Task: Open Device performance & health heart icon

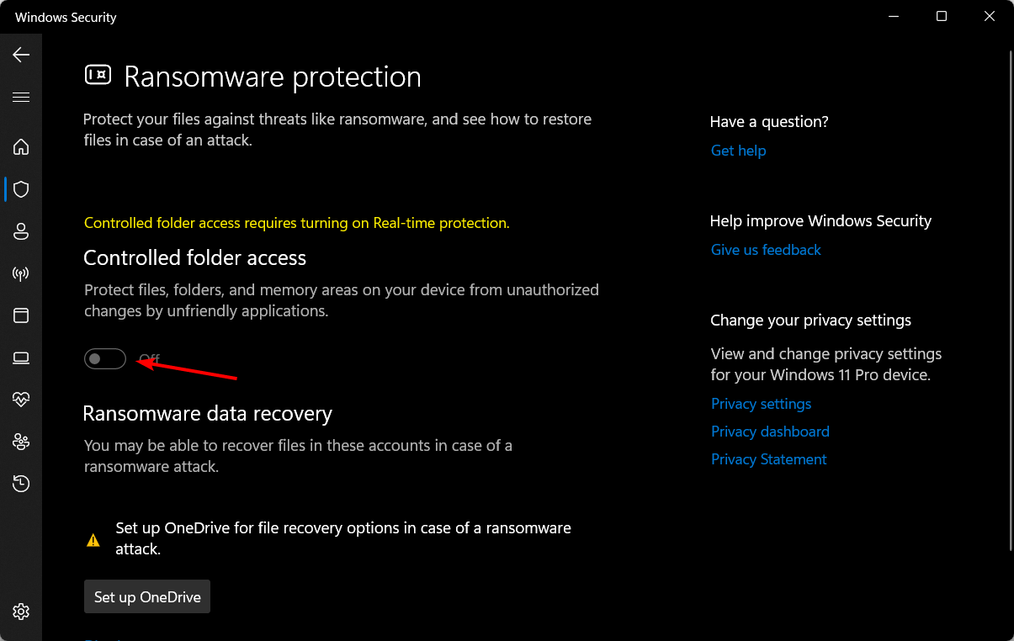Action: coord(21,400)
